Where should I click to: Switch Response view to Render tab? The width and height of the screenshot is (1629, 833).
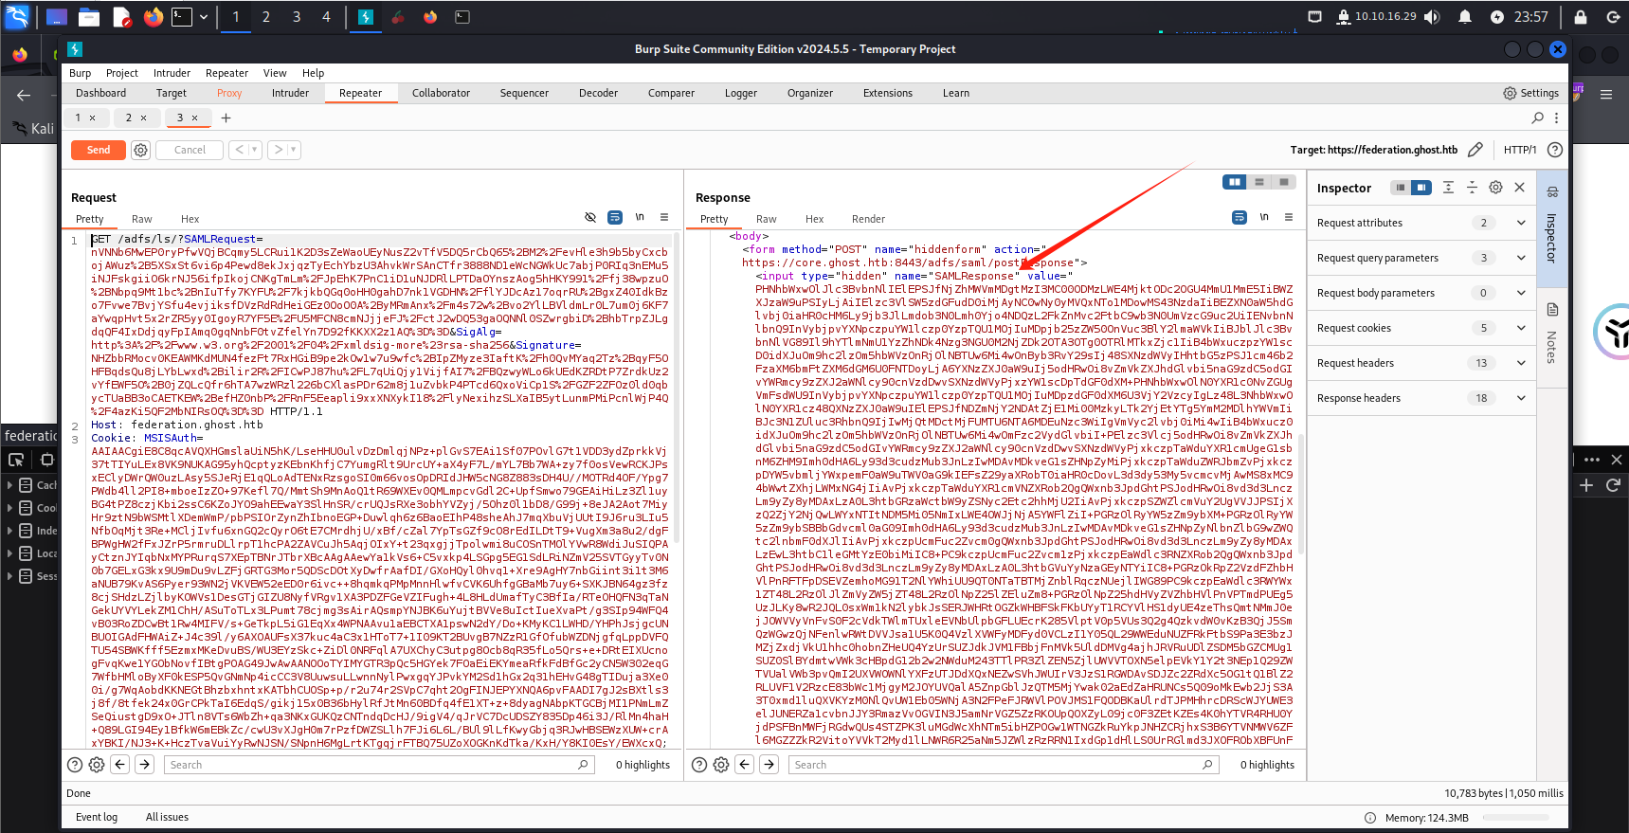coord(868,219)
